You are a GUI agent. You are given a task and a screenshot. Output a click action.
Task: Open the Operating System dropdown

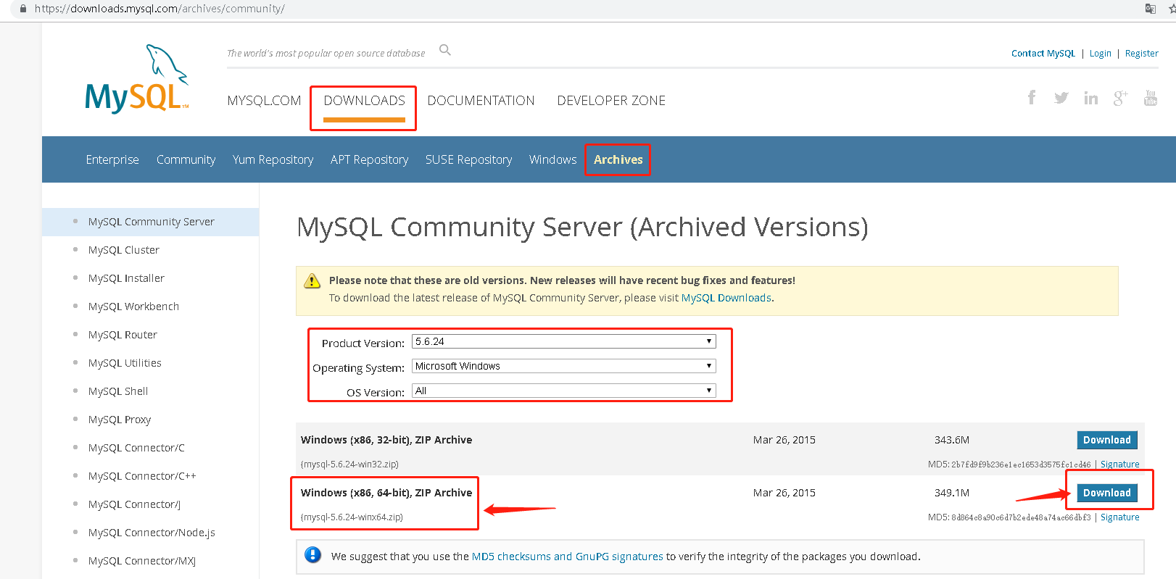pos(563,366)
